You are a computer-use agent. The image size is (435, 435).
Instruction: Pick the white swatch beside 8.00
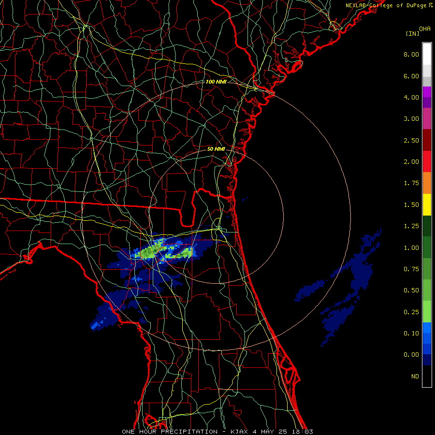(427, 54)
